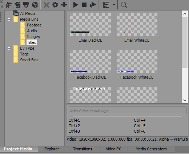Switch to the Transitions tab

click(83, 149)
